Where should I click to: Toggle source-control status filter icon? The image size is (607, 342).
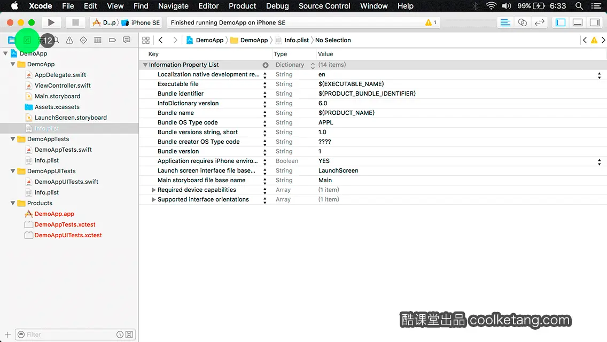129,335
